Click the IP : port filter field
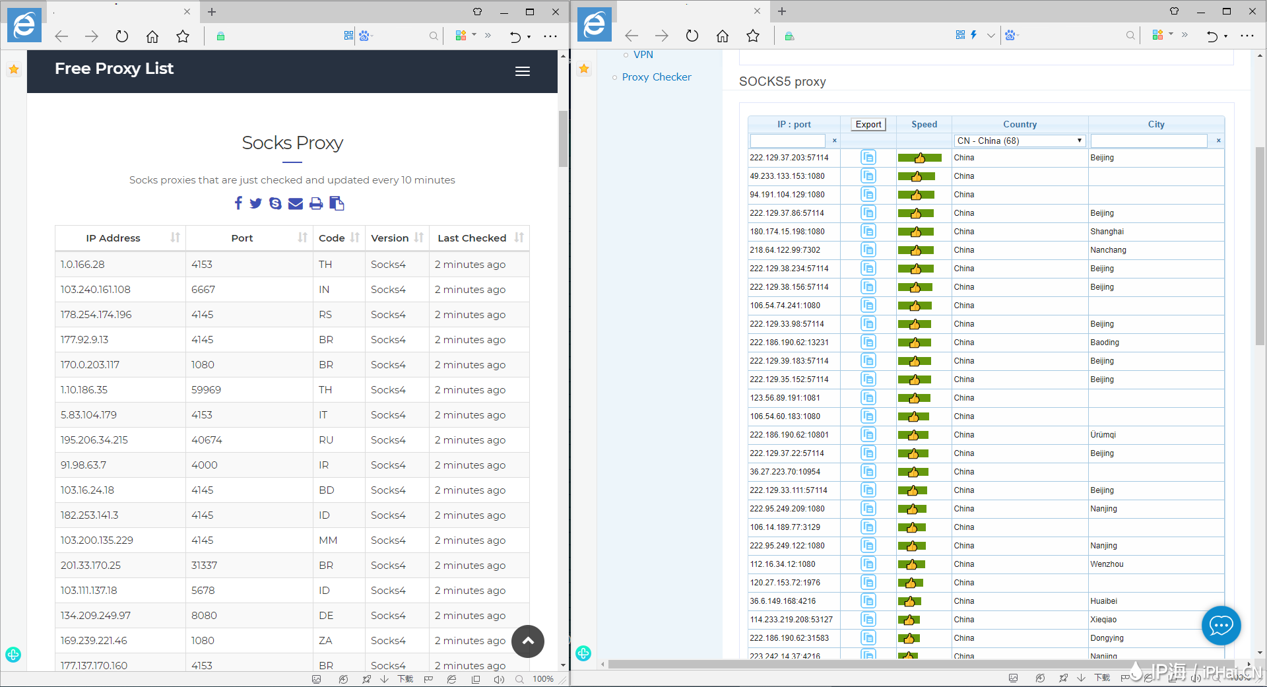1267x687 pixels. (787, 141)
